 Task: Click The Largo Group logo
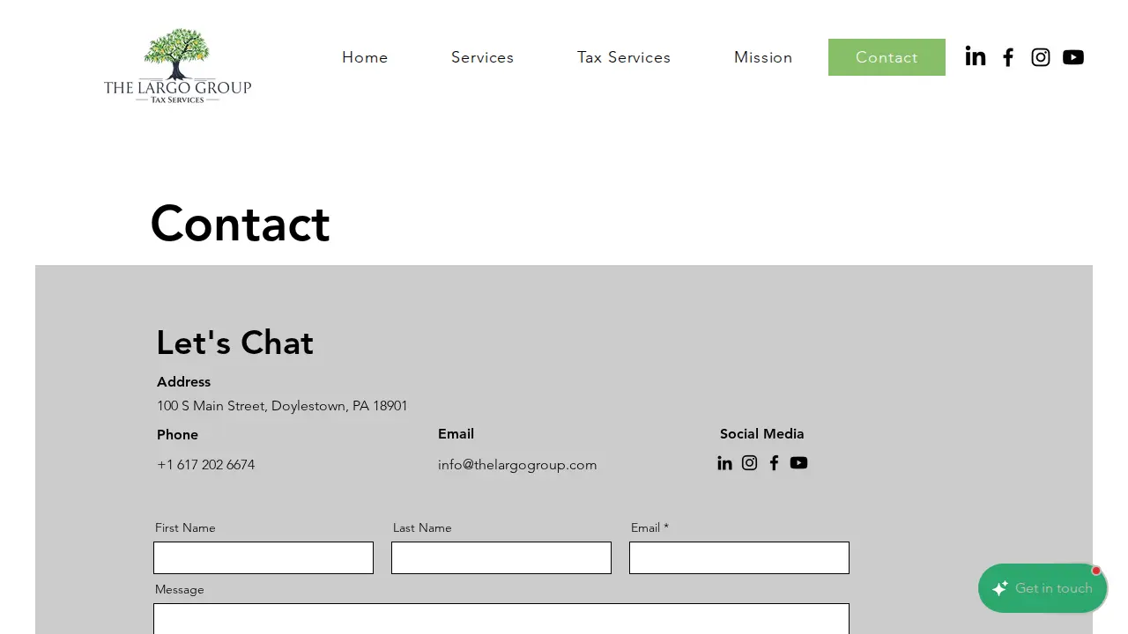click(177, 66)
